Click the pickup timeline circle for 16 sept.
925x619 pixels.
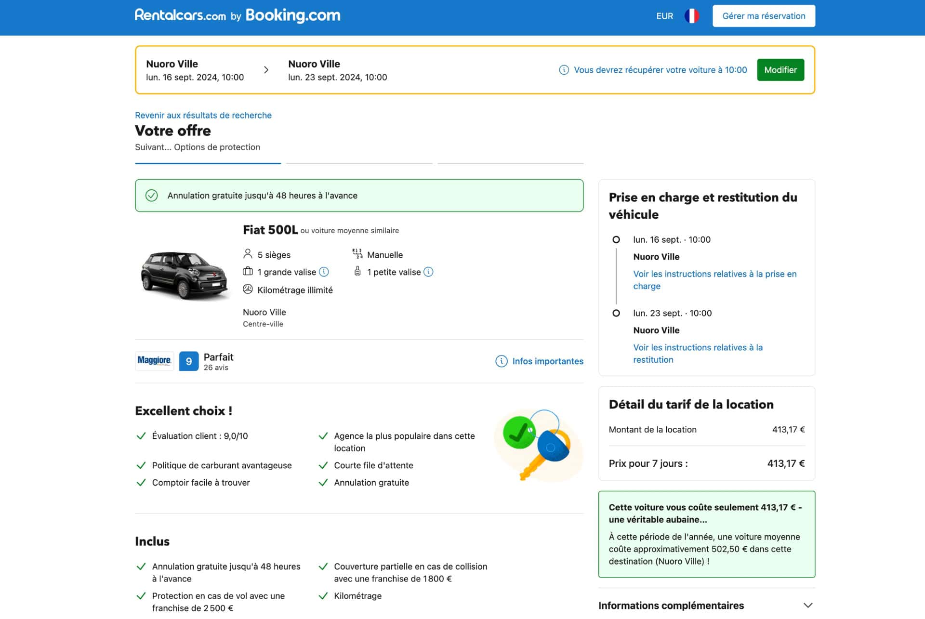[616, 239]
